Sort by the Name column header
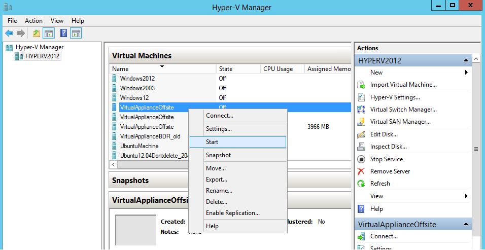Image resolution: width=485 pixels, height=250 pixels. coord(162,69)
